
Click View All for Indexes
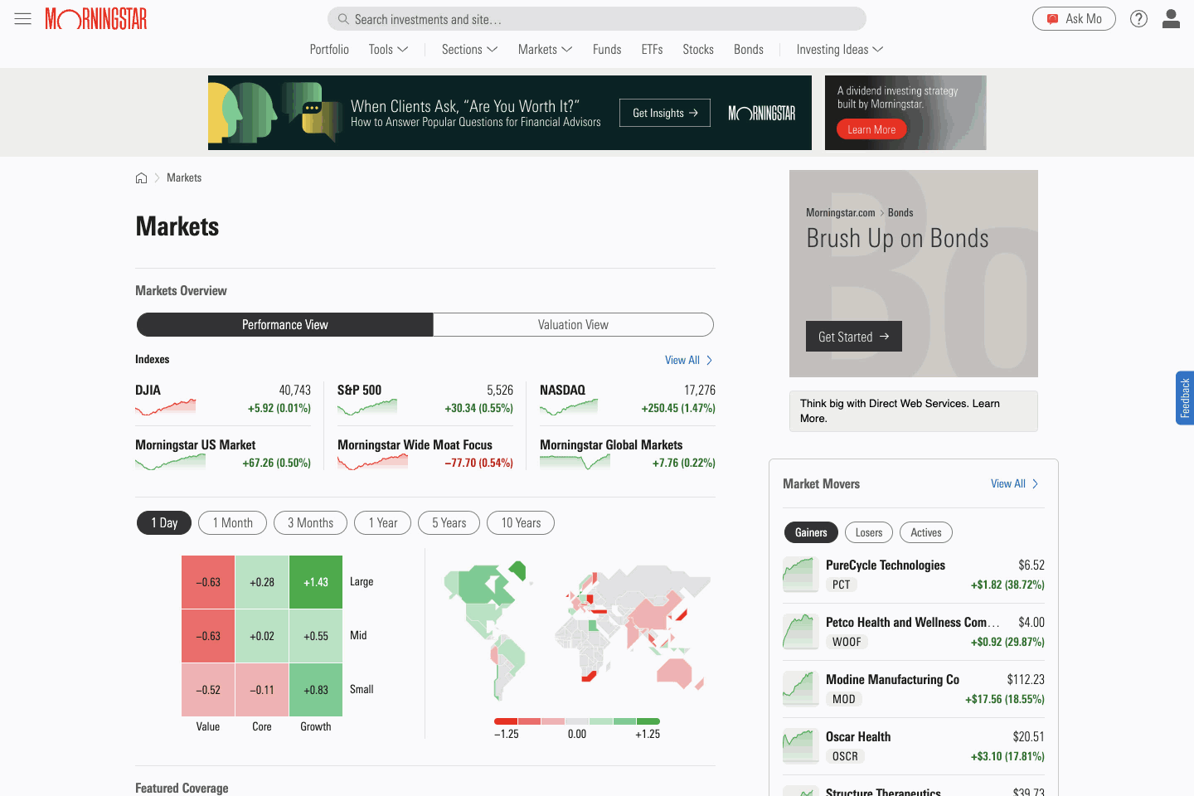tap(688, 360)
